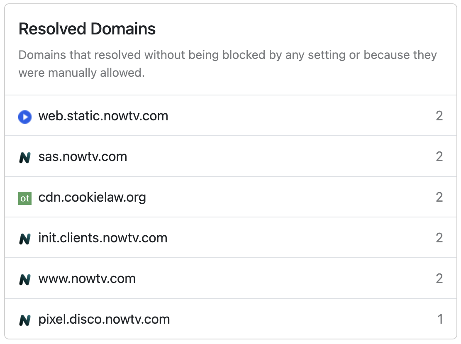This screenshot has height=344, width=461.
Task: Select pixel.disco.nowtv.com domain name
Action: tap(104, 319)
